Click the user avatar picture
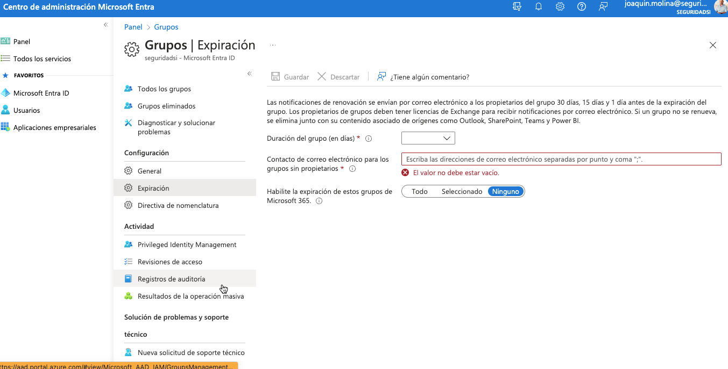This screenshot has height=369, width=728. [720, 7]
